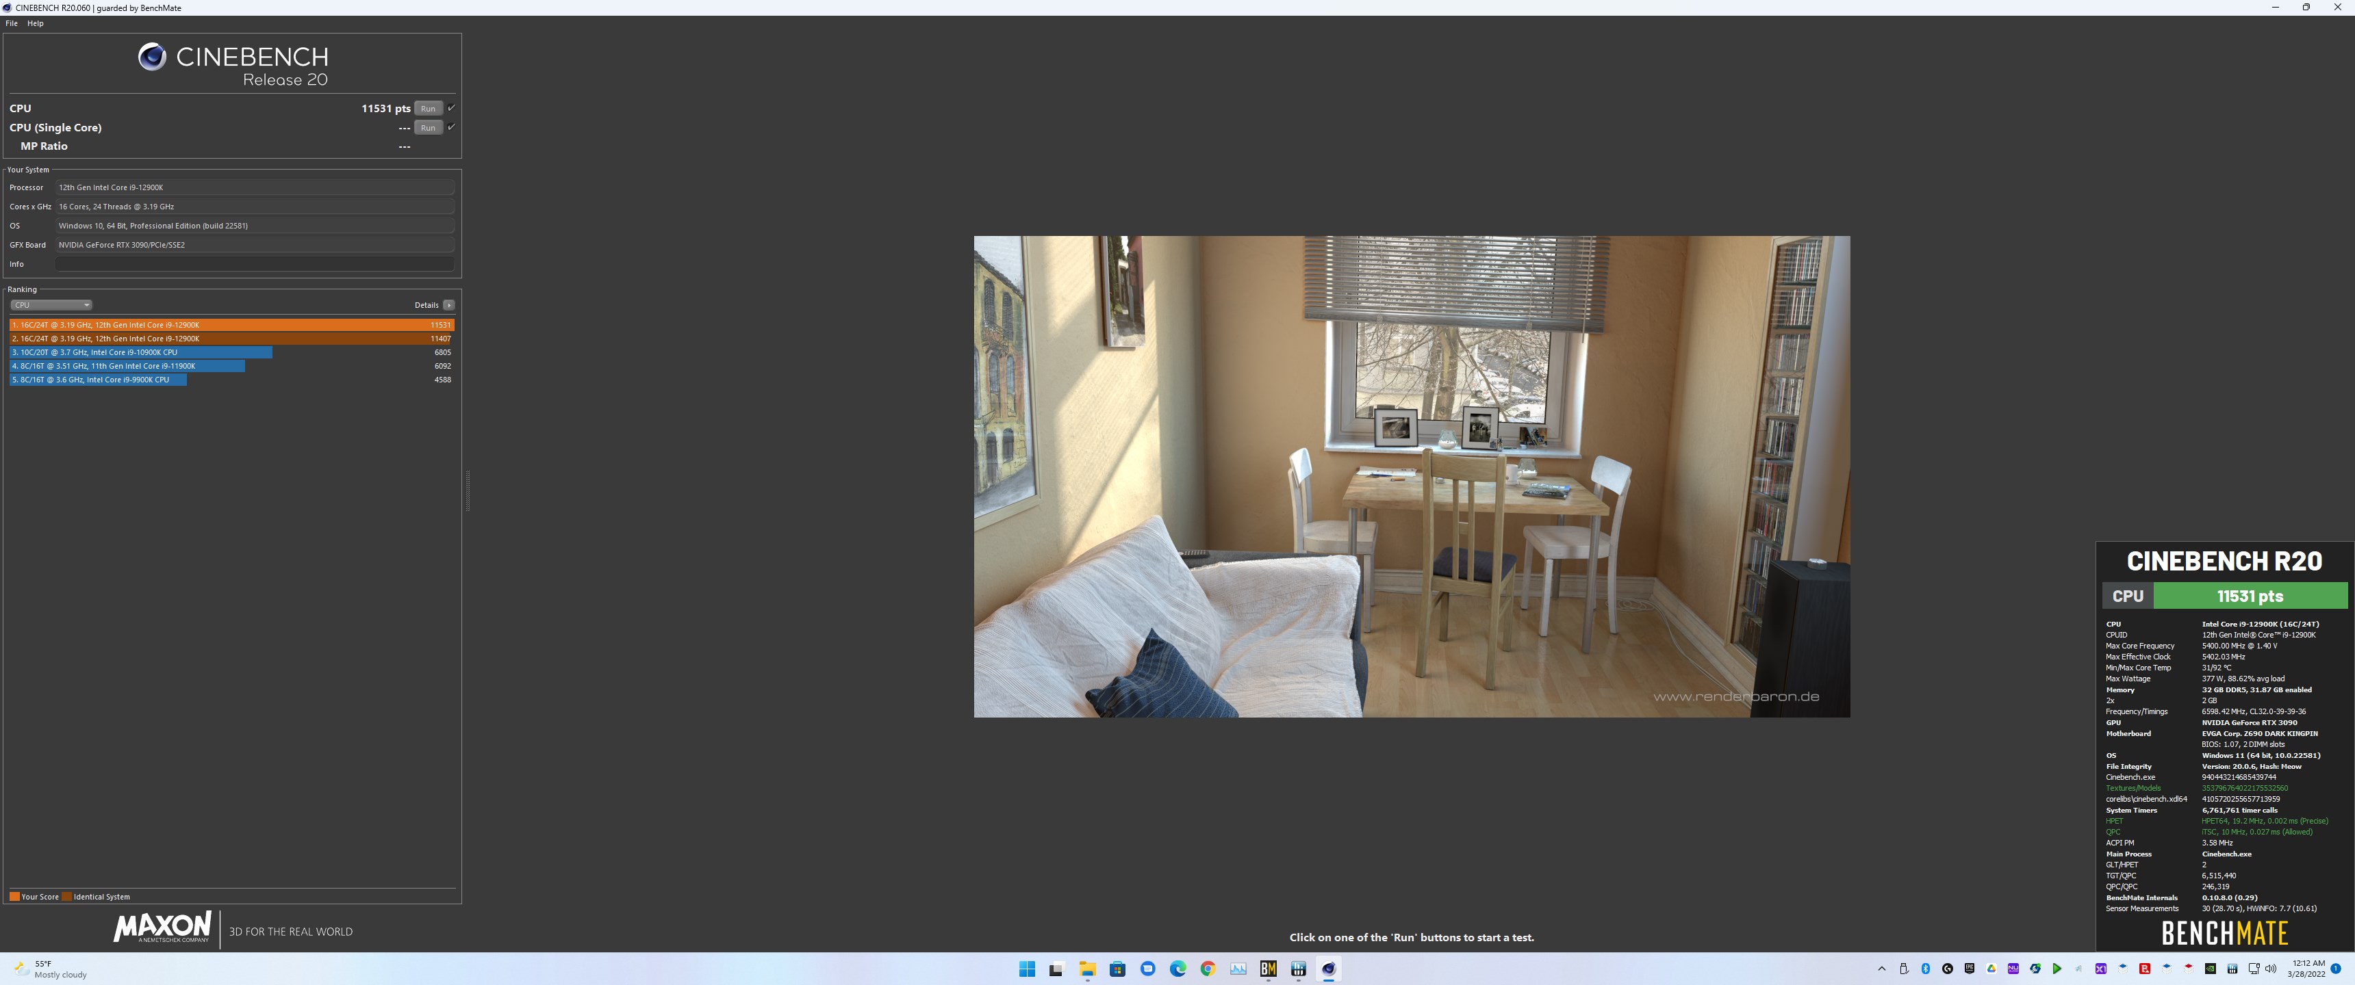Click the rendered room image preview
The image size is (2355, 985).
1412,476
